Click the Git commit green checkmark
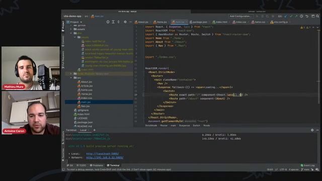Viewport: 322px width, 181px height. (x=291, y=16)
